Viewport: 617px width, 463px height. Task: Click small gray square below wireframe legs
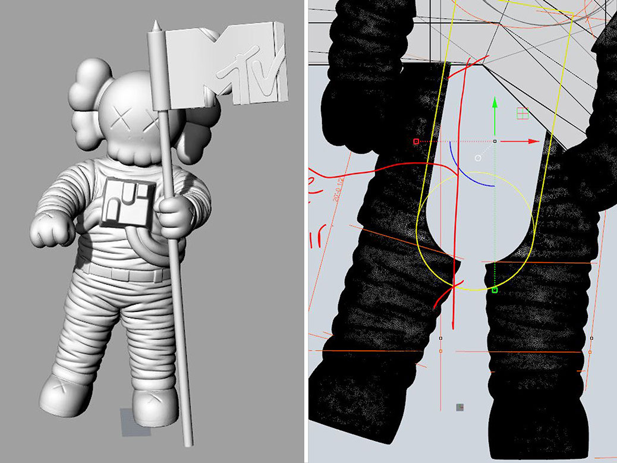tap(459, 407)
